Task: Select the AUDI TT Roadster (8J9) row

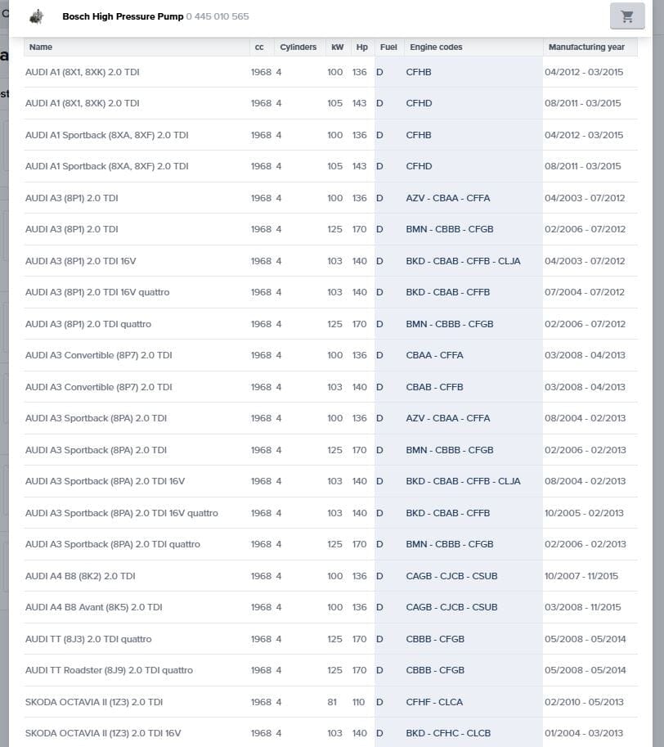Action: 109,670
